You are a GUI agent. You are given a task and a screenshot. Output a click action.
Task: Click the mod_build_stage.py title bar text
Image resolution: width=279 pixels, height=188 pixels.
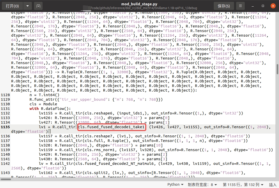click(139, 4)
